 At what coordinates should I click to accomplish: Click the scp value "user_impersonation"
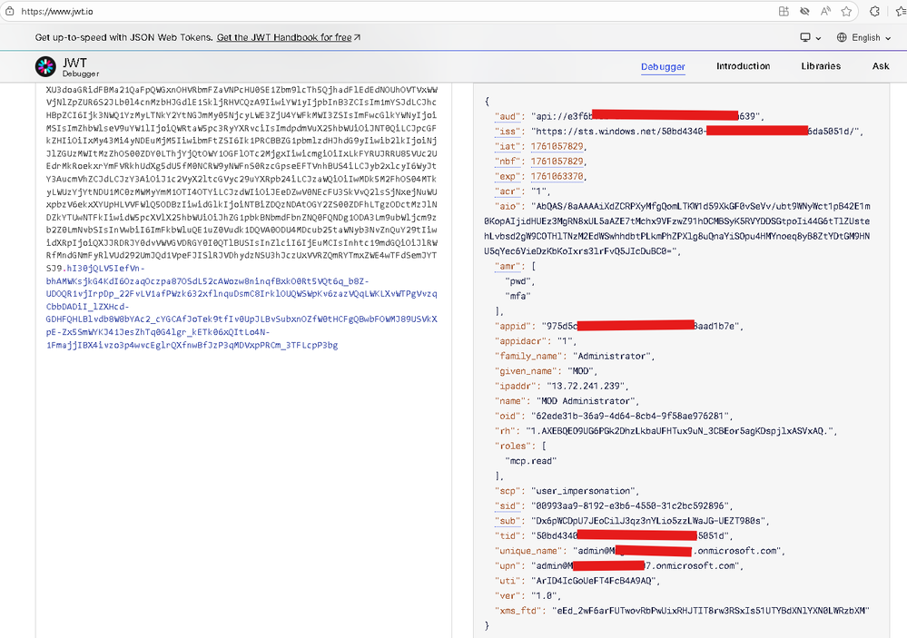click(x=584, y=491)
